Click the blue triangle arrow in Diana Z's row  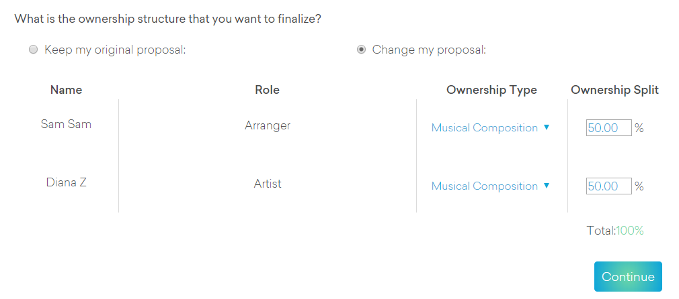547,186
